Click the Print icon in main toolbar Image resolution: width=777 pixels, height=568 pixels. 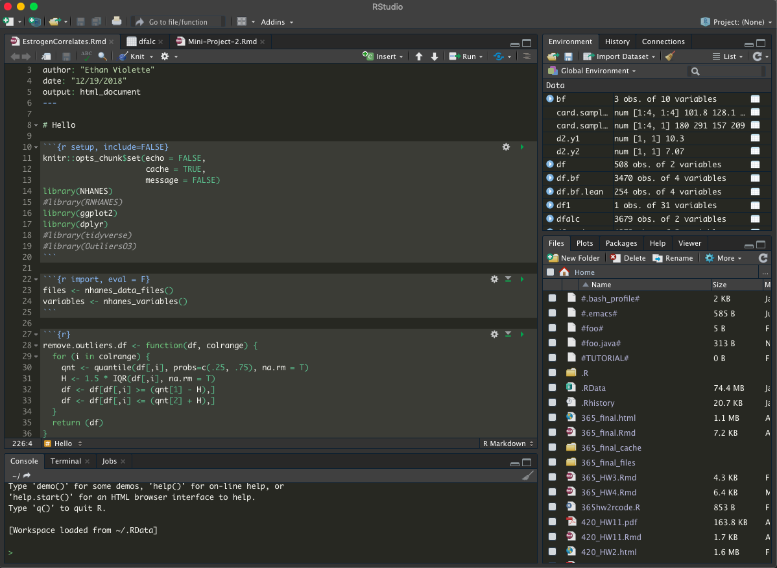click(x=117, y=21)
